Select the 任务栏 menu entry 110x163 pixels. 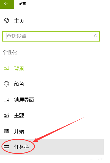(x=22, y=147)
